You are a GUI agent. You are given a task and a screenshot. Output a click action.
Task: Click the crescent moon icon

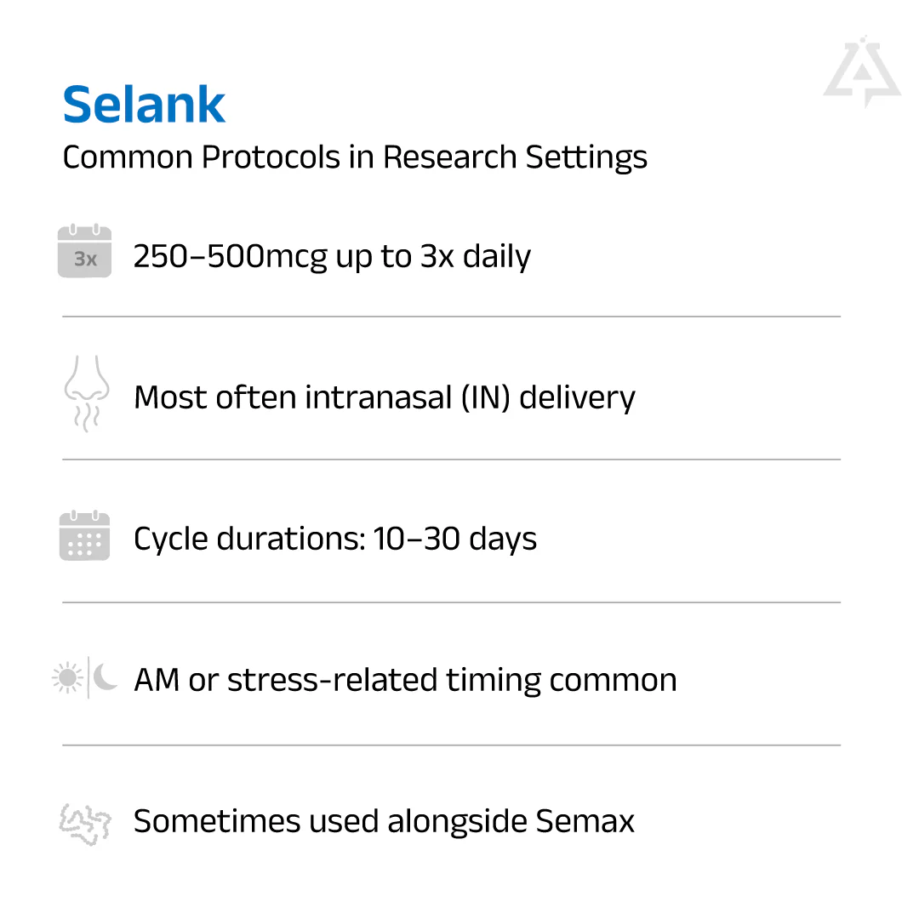[106, 677]
